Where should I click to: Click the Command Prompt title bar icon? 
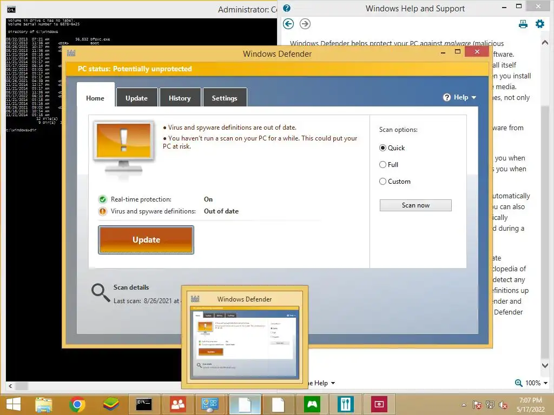click(x=11, y=9)
